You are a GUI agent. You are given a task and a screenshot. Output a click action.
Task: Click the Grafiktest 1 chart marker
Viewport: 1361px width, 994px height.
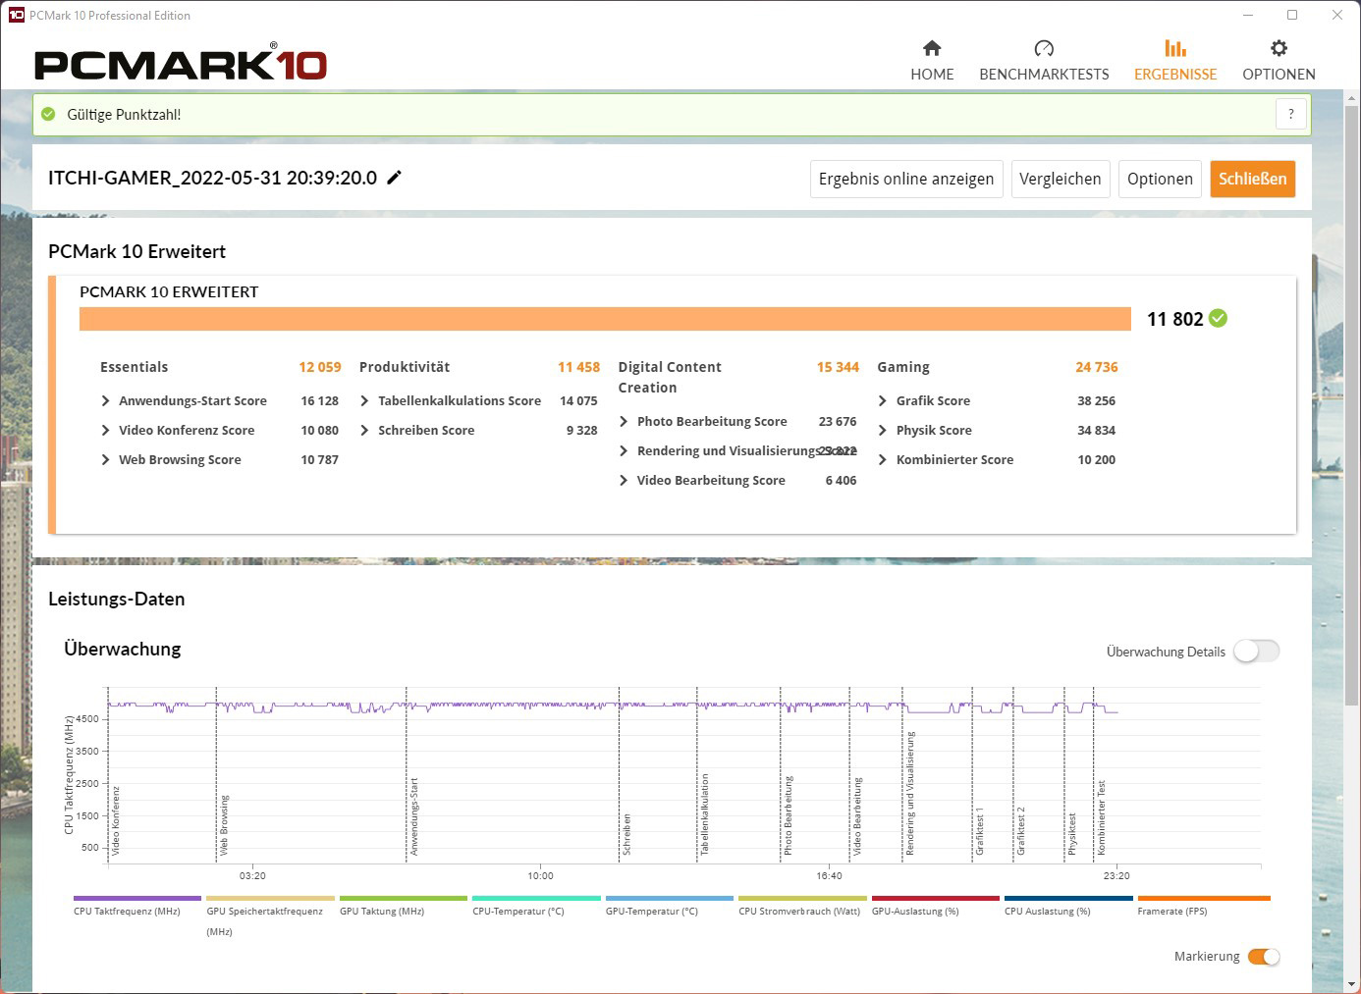click(979, 830)
